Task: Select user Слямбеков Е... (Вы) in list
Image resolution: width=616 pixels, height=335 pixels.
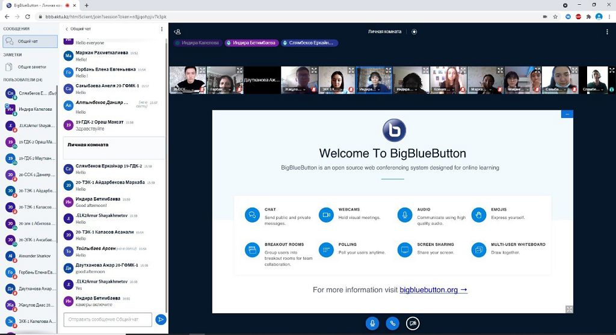Action: coord(30,93)
